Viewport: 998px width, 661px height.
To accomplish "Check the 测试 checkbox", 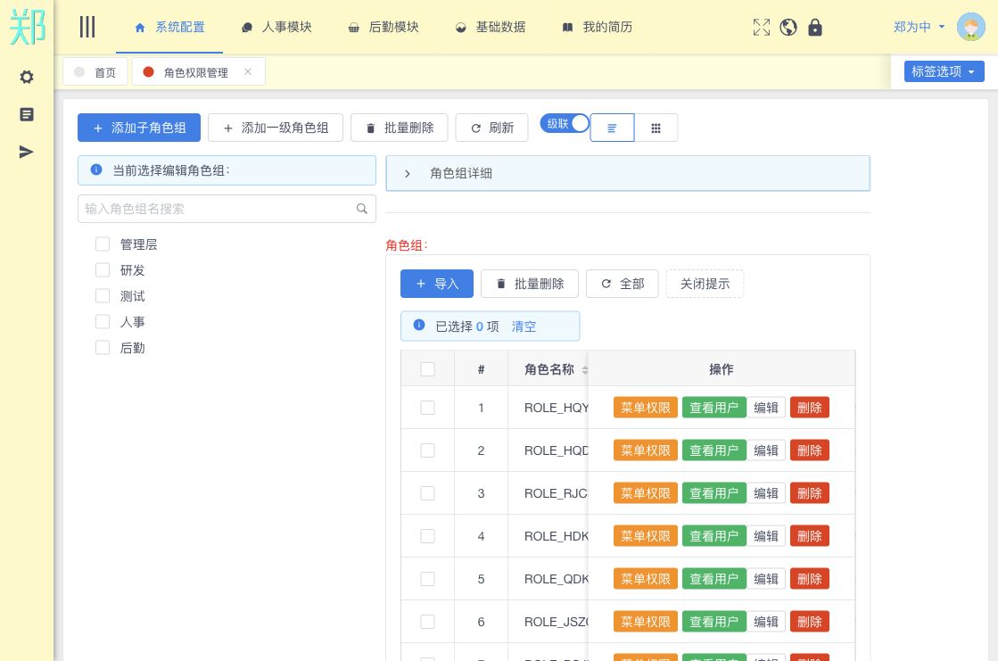I will [x=103, y=295].
